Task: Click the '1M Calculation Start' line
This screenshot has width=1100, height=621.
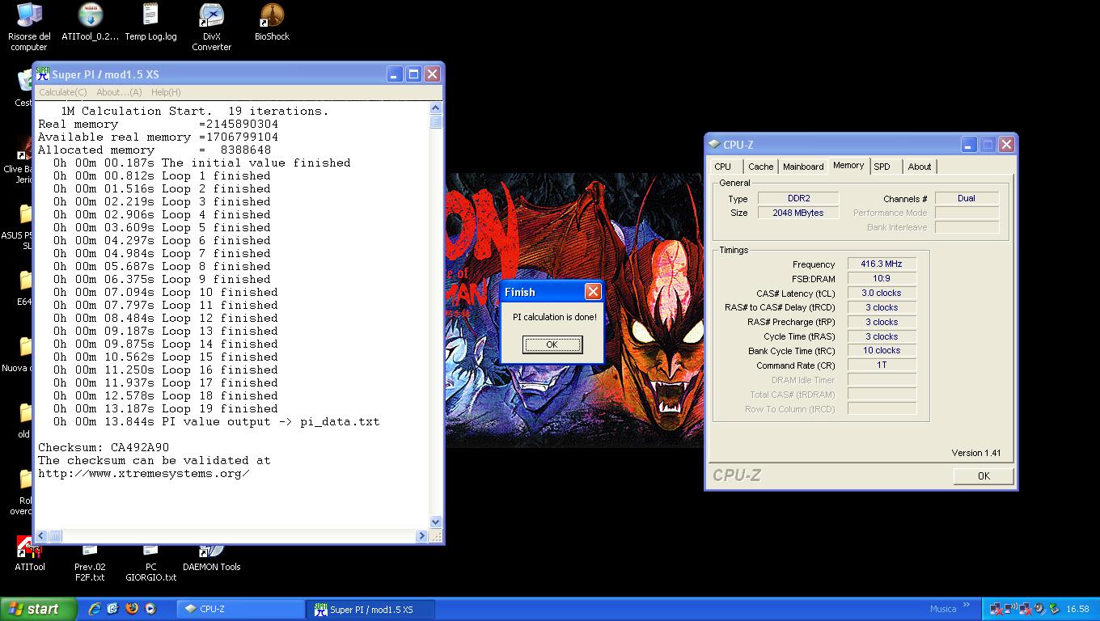Action: pyautogui.click(x=195, y=111)
